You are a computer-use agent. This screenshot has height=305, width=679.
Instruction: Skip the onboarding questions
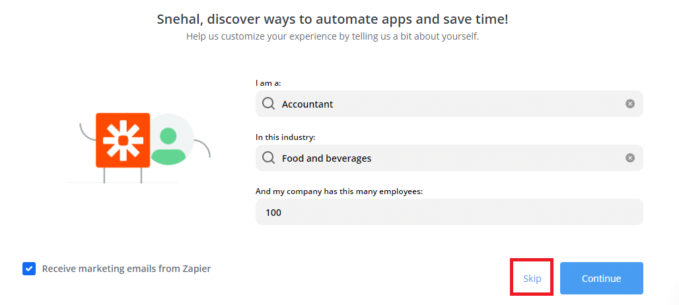[x=532, y=278]
